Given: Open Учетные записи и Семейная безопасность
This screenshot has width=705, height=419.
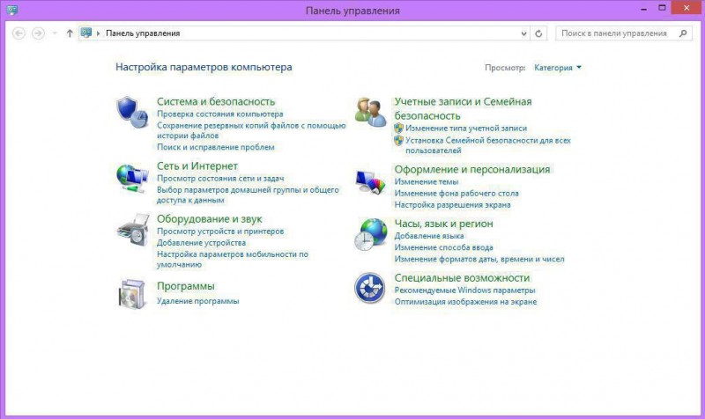Looking at the screenshot, I should click(464, 108).
